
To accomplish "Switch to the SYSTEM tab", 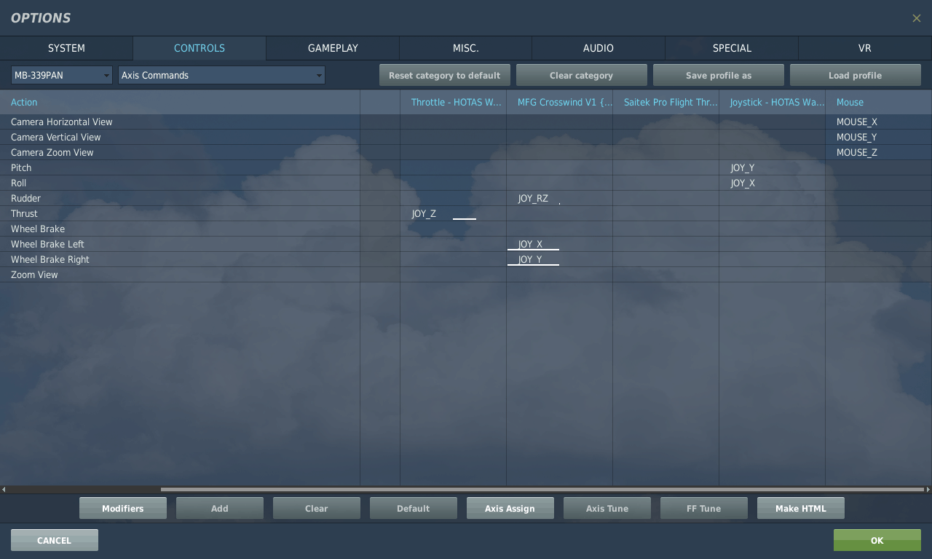I will coord(66,48).
